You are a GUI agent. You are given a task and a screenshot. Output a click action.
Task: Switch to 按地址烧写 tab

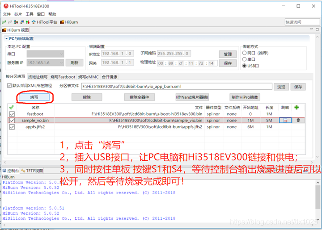pos(38,77)
